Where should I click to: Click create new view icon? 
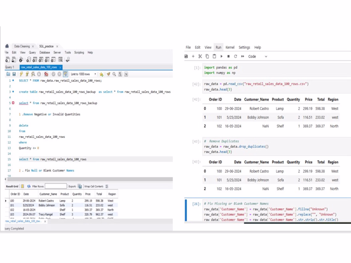41,60
